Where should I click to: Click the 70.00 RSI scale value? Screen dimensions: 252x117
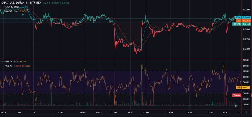[x=246, y=71]
